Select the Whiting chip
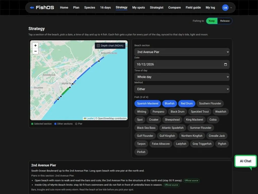This screenshot has width=258, height=194. (142, 112)
